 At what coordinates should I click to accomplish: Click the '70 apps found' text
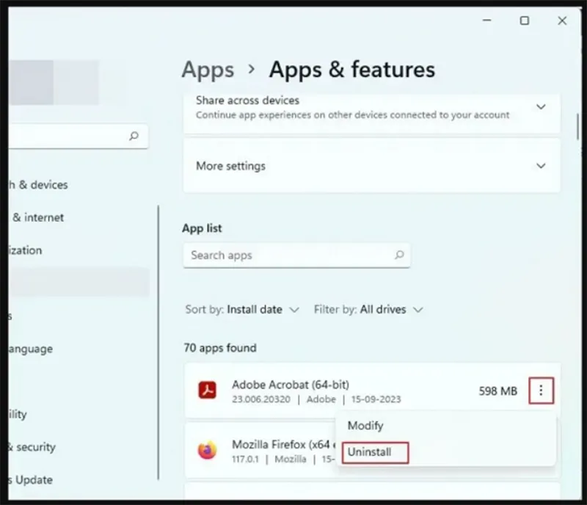pyautogui.click(x=220, y=348)
